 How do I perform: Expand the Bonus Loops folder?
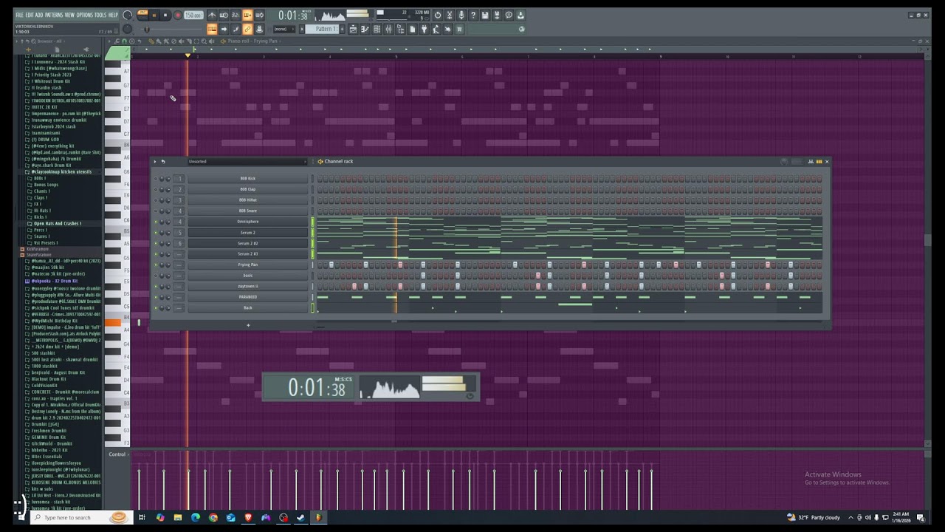[x=44, y=185]
